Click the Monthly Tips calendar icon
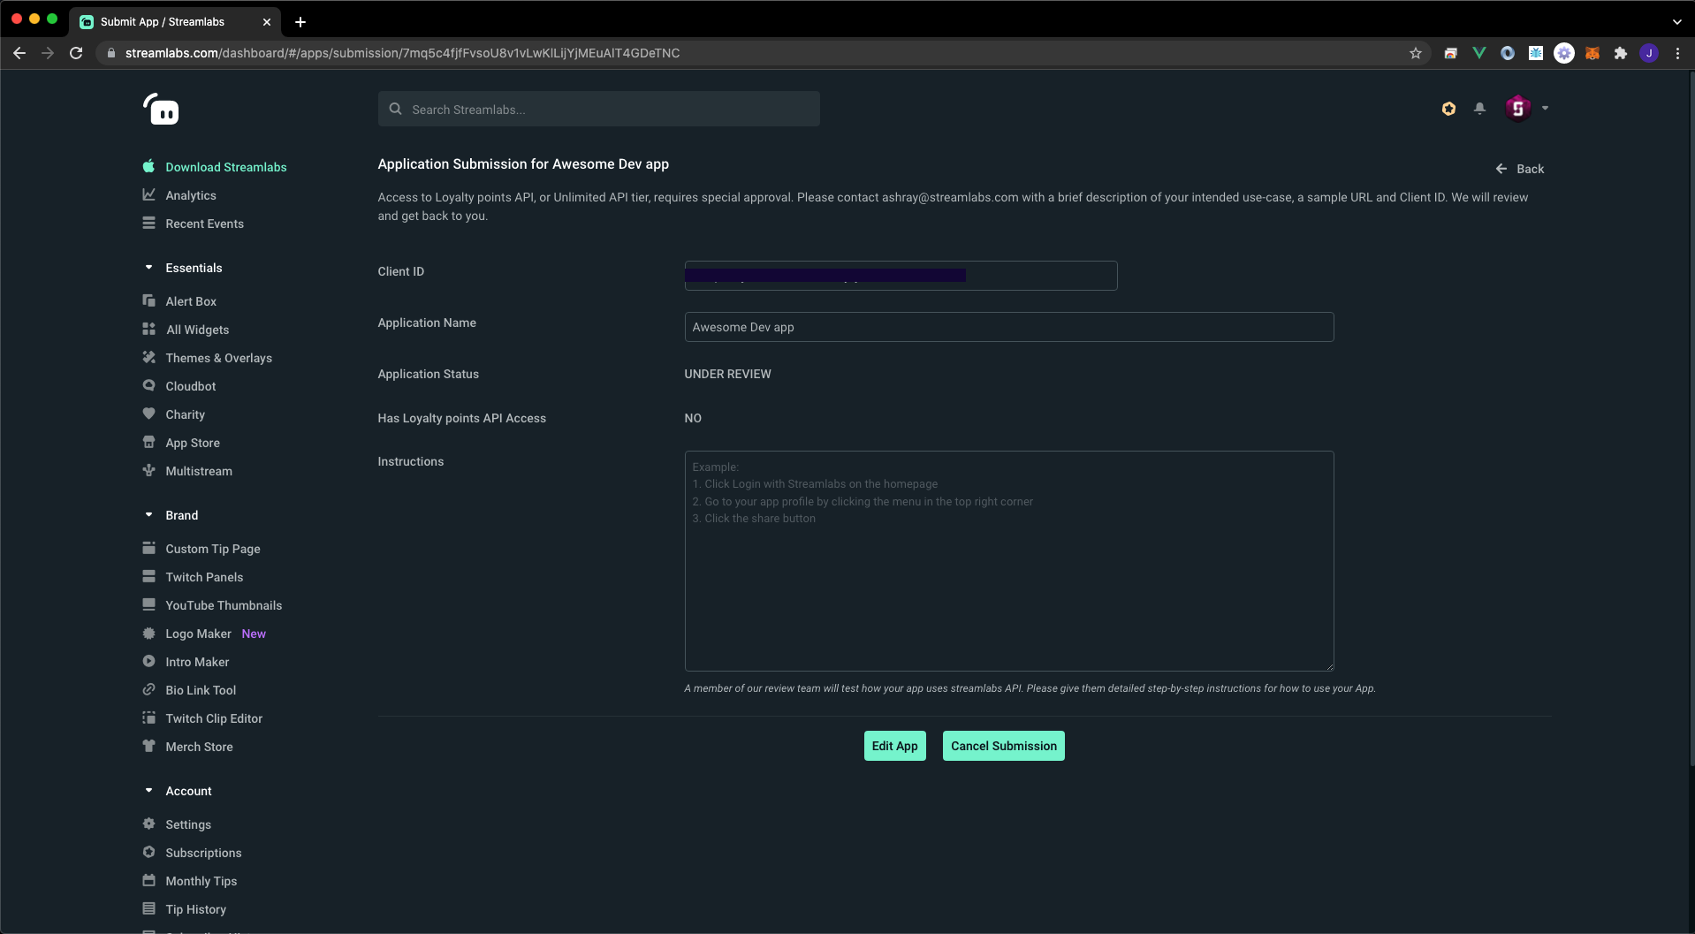The width and height of the screenshot is (1695, 934). [148, 880]
